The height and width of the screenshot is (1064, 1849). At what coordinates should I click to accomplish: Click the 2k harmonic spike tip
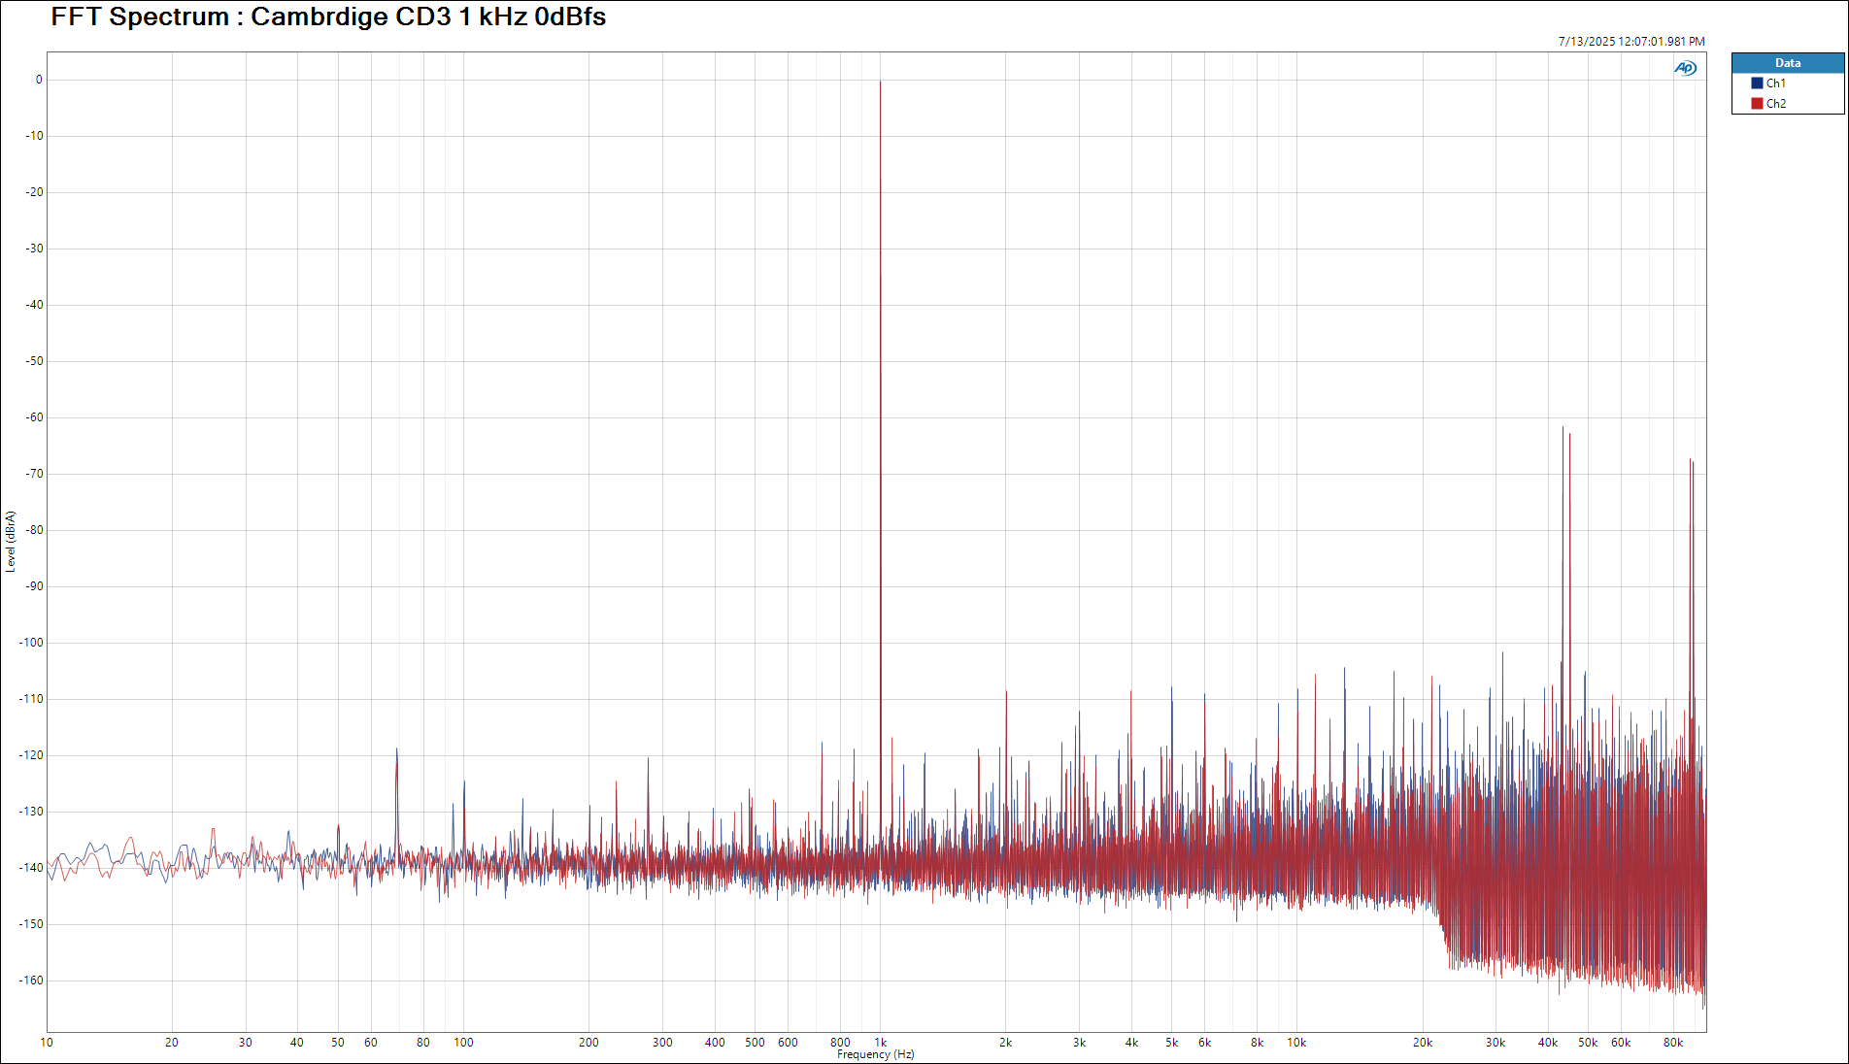coord(1006,692)
